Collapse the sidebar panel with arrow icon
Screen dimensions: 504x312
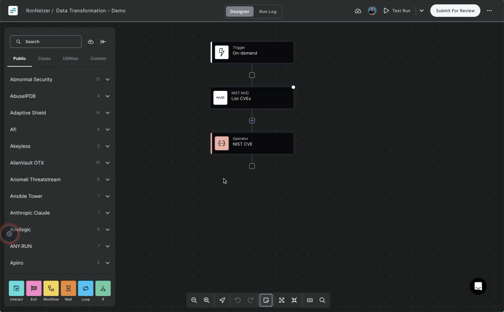(x=103, y=42)
